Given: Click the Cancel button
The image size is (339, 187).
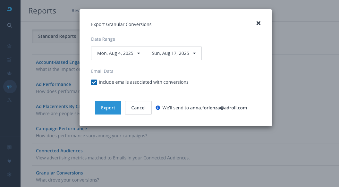Looking at the screenshot, I should click(x=138, y=108).
